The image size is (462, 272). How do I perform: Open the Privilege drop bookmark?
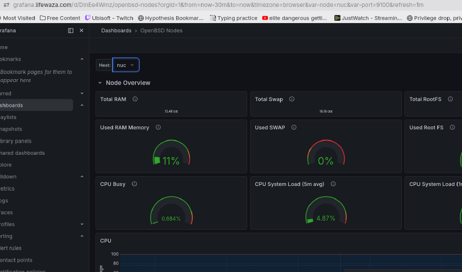click(x=434, y=18)
